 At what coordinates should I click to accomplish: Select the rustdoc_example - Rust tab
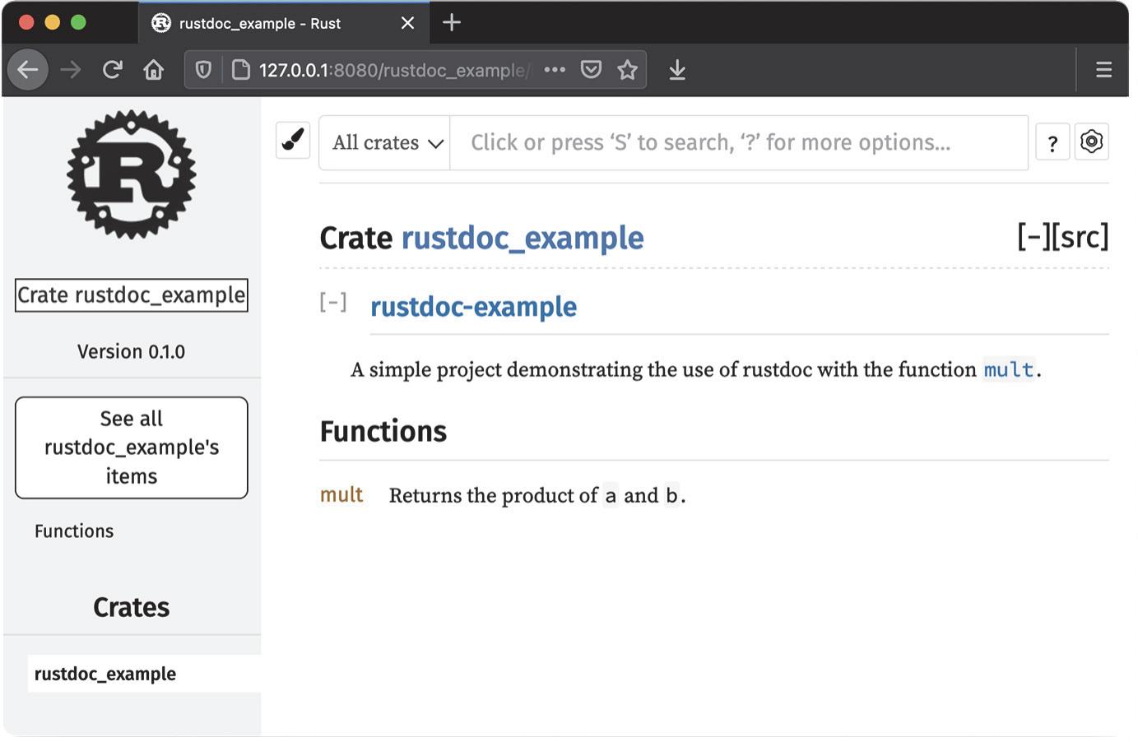pyautogui.click(x=284, y=23)
